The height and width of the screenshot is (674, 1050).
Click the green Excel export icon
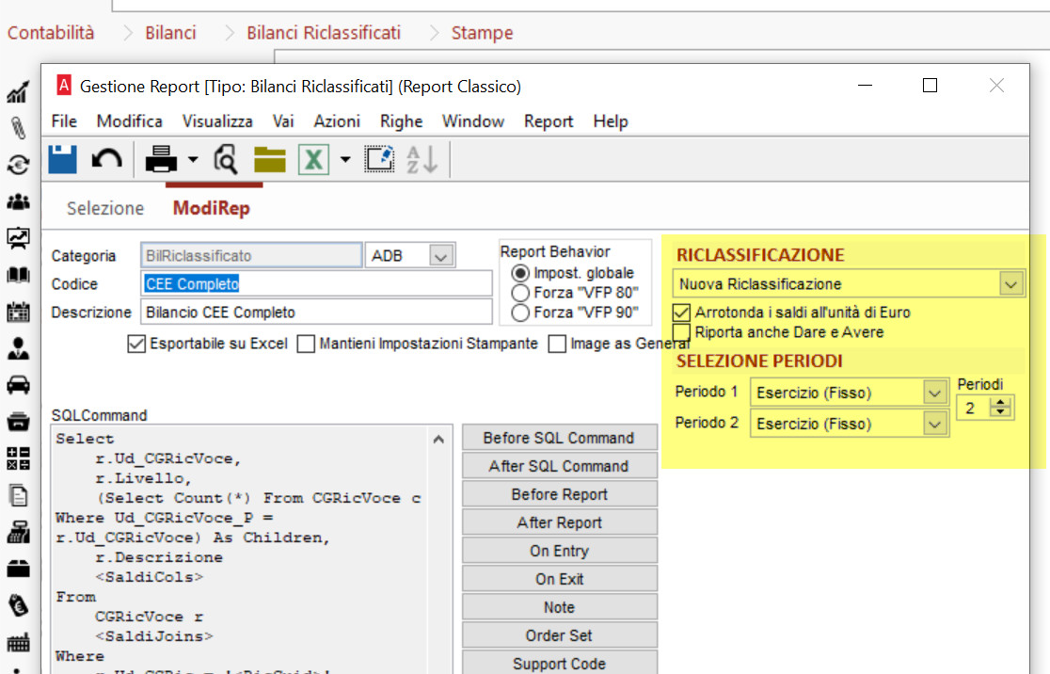click(313, 159)
